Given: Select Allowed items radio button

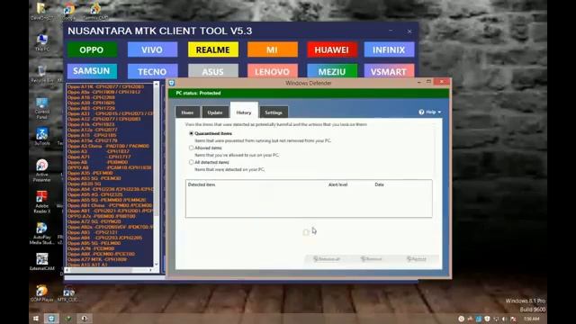Looking at the screenshot, I should click(191, 148).
